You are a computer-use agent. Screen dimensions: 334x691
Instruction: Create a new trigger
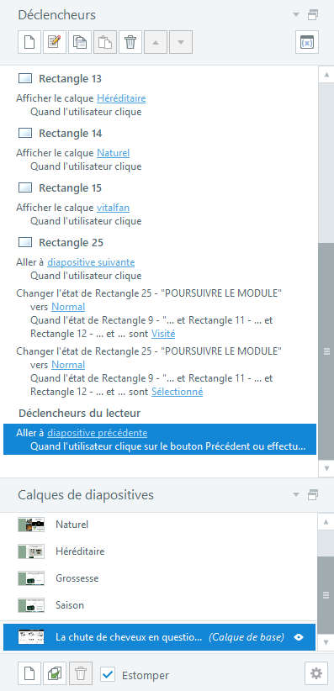click(29, 42)
